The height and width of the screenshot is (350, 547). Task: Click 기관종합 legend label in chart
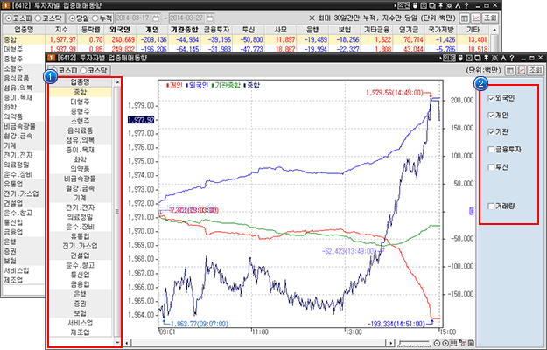pyautogui.click(x=228, y=85)
